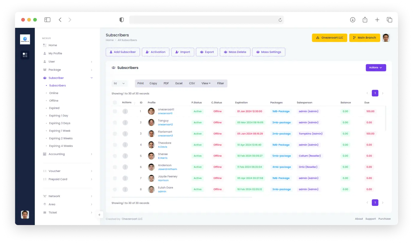This screenshot has width=413, height=243.
Task: Click the browser share icon
Action: coord(365,19)
